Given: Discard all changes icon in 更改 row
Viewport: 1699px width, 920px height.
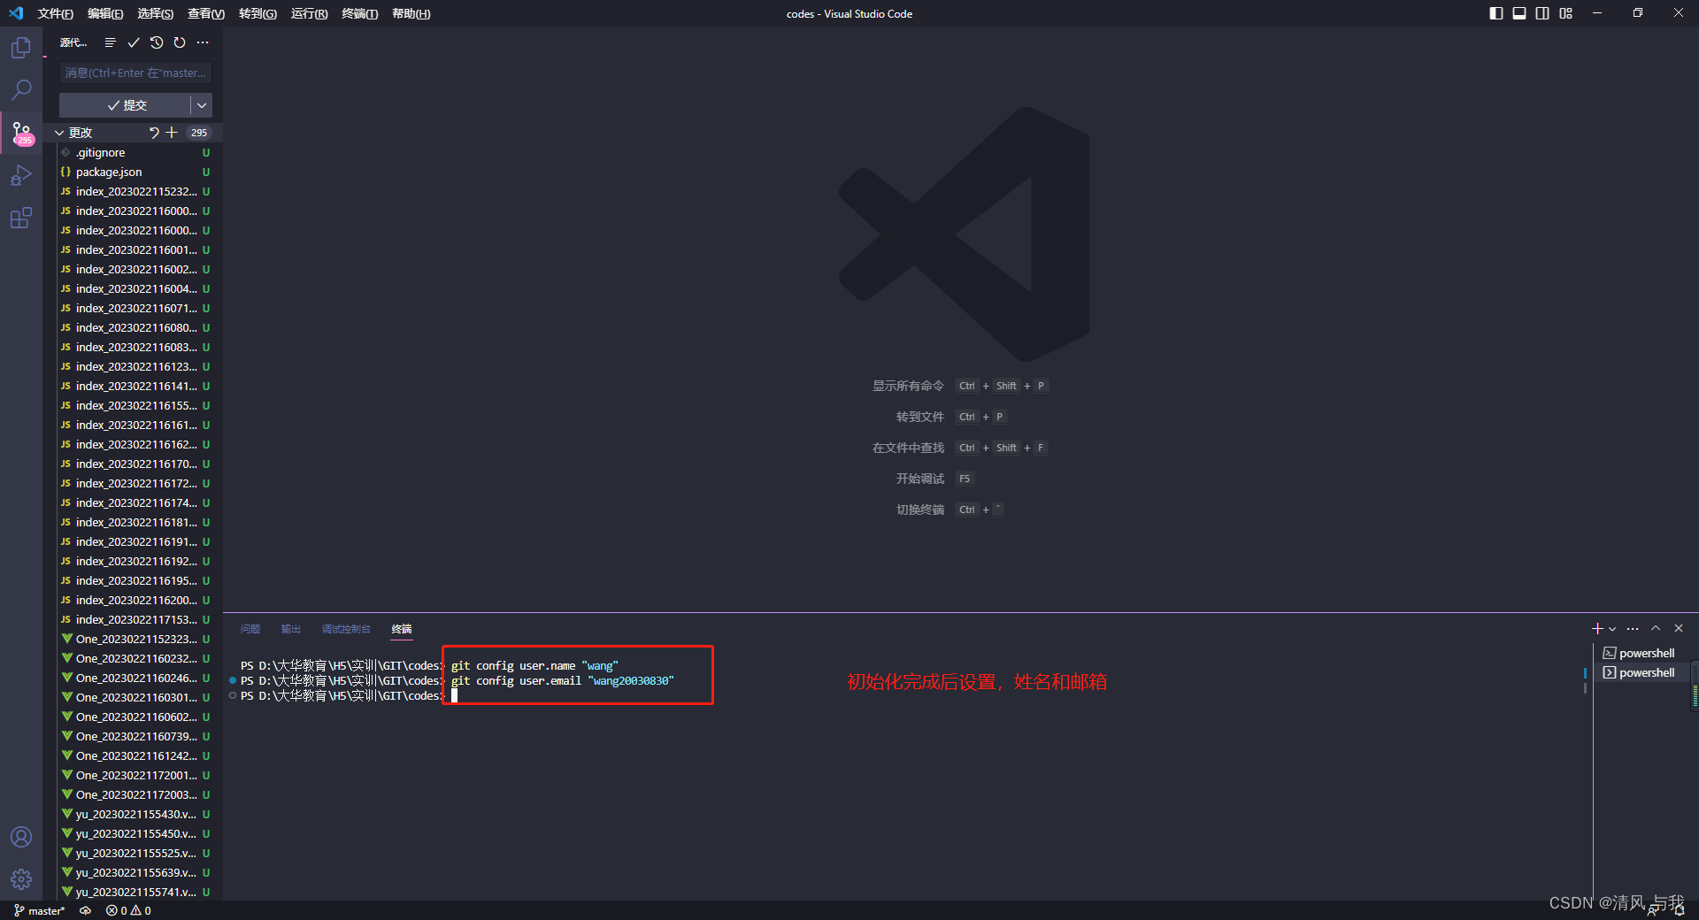Looking at the screenshot, I should click(154, 133).
